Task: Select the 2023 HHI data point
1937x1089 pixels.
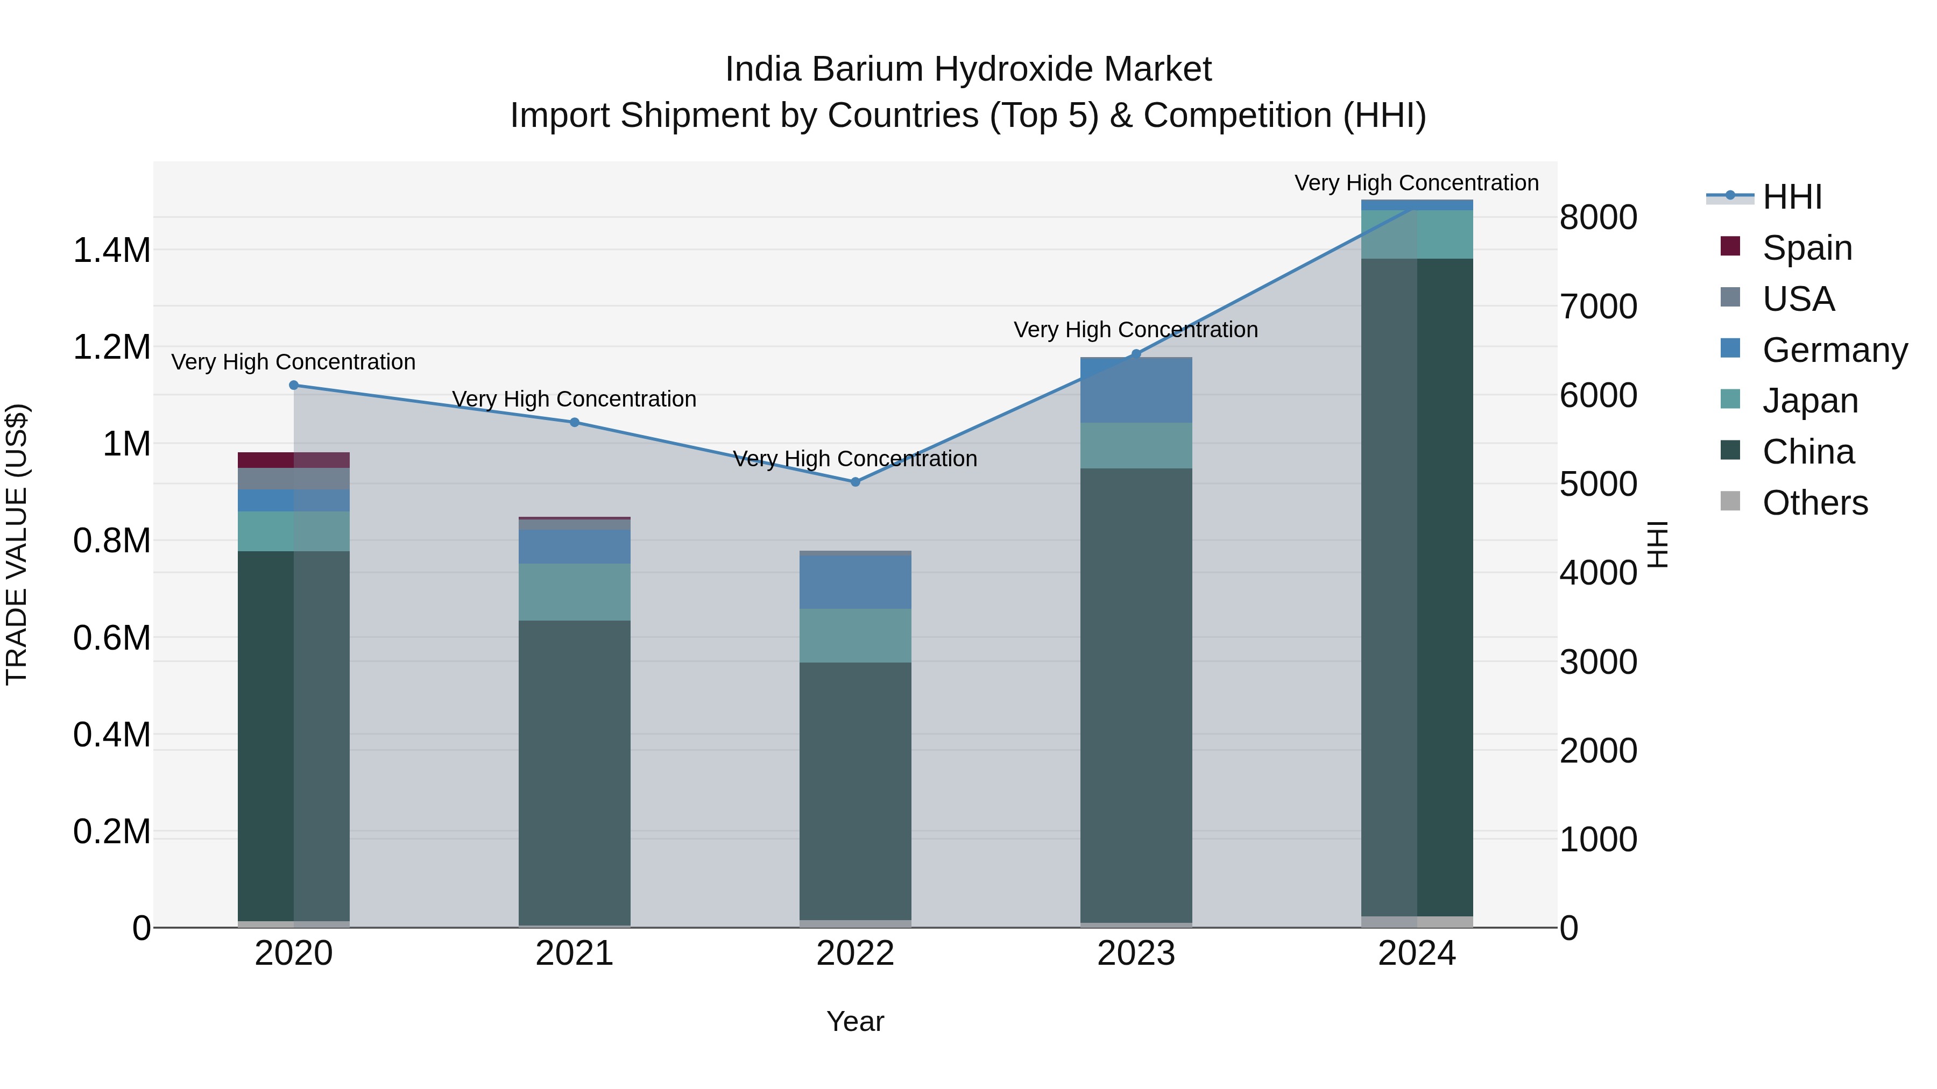Action: [1136, 354]
